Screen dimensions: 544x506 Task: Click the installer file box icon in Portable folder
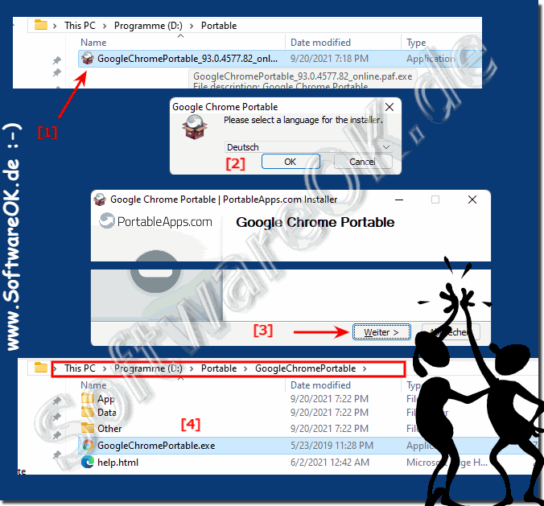pos(88,58)
